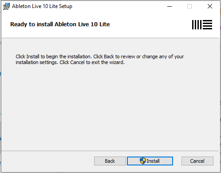Go Back to the previous setup step
Viewport: 221px width, 173px height.
pyautogui.click(x=110, y=161)
